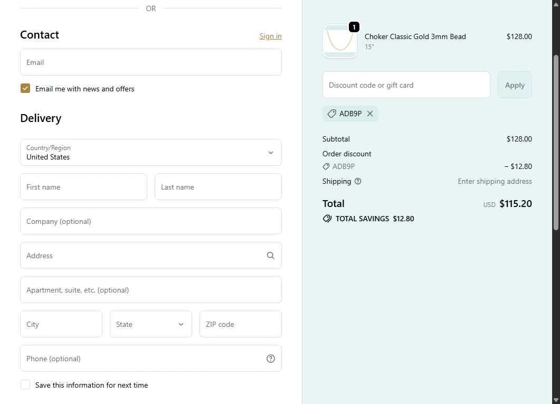Click the discount tag icon beside ADB9P chip
Image resolution: width=560 pixels, height=404 pixels.
pyautogui.click(x=331, y=114)
